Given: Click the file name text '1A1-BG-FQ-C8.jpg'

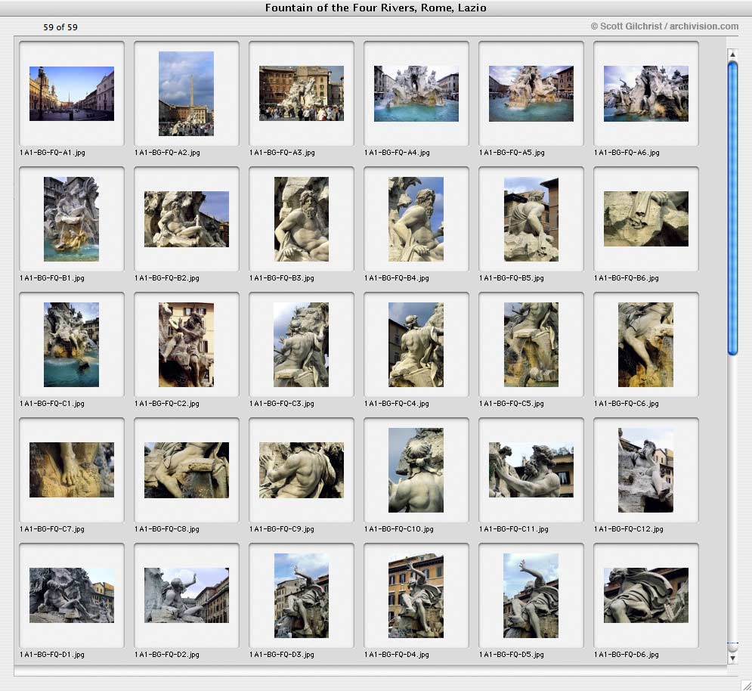Looking at the screenshot, I should coord(167,528).
